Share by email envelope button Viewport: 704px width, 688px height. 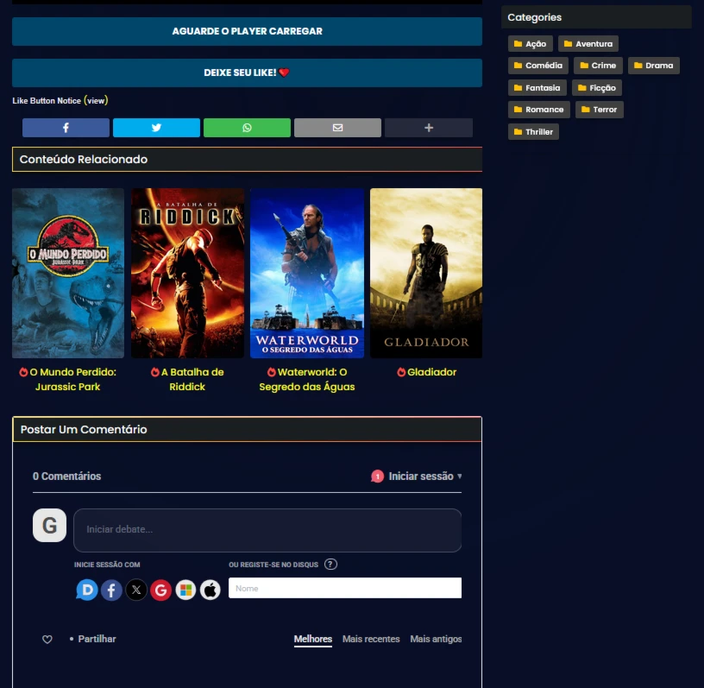point(337,128)
